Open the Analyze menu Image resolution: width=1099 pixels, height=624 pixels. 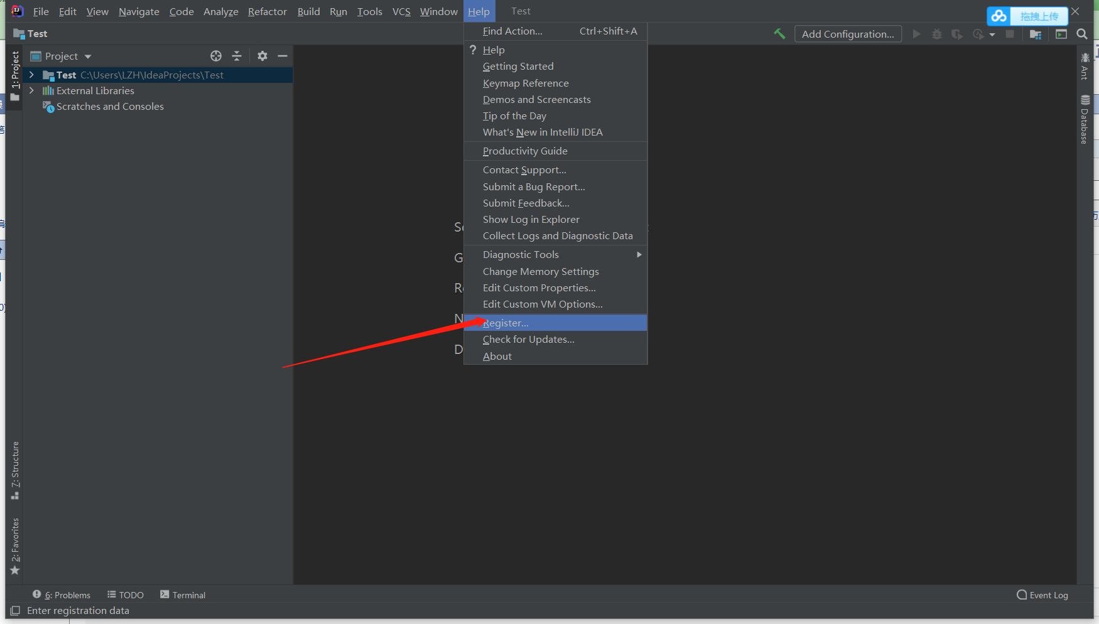coord(221,11)
